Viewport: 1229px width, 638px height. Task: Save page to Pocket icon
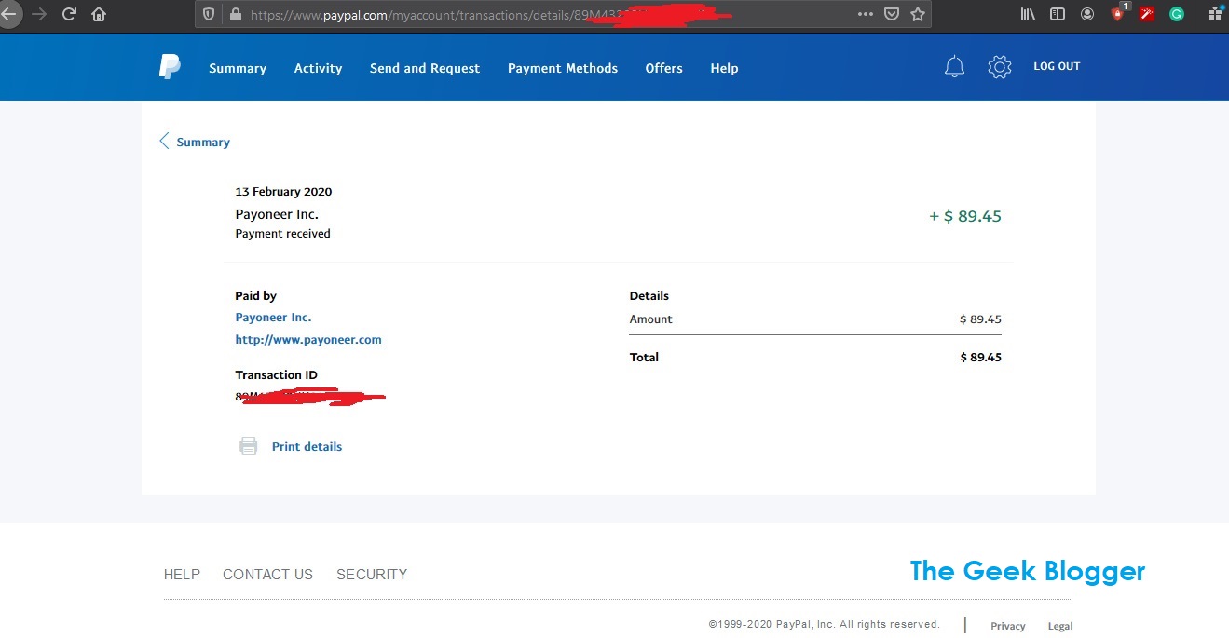[x=892, y=14]
